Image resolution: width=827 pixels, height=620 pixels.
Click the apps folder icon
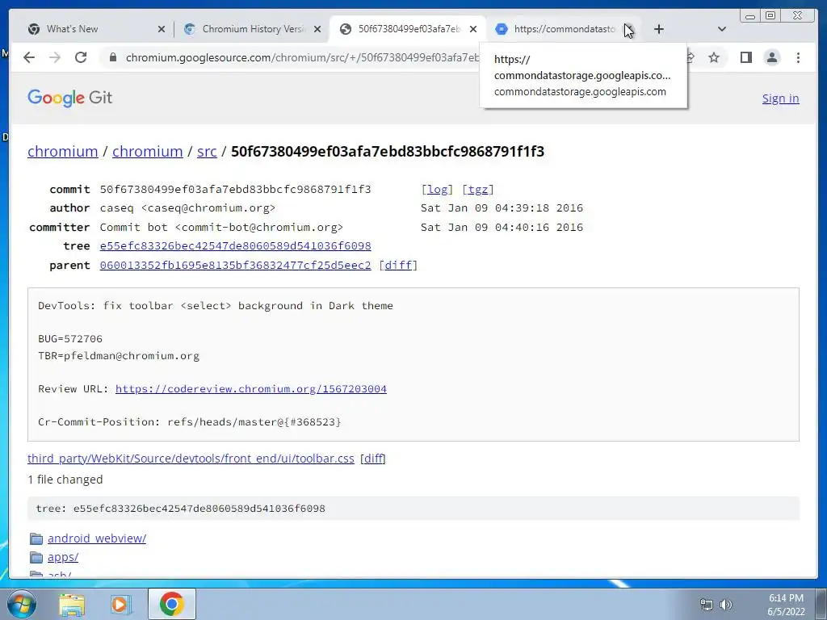tap(36, 557)
